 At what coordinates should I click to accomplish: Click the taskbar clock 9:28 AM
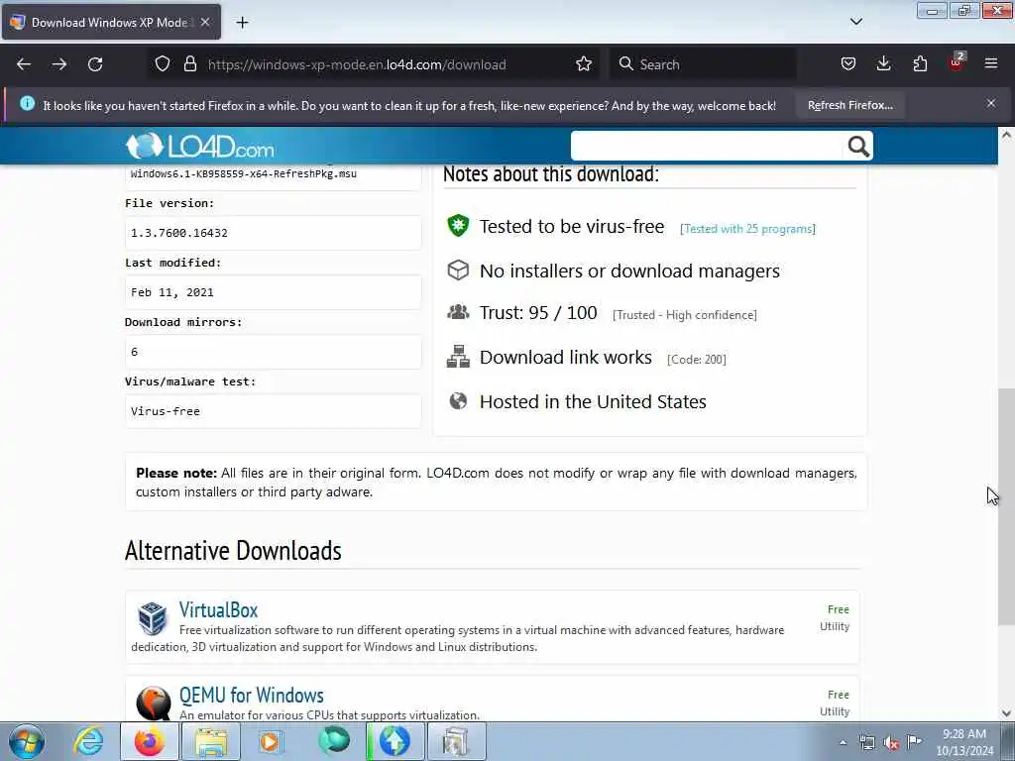(964, 742)
